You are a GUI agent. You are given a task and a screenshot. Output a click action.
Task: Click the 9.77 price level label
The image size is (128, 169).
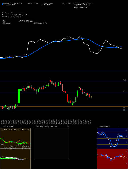(x=124, y=91)
